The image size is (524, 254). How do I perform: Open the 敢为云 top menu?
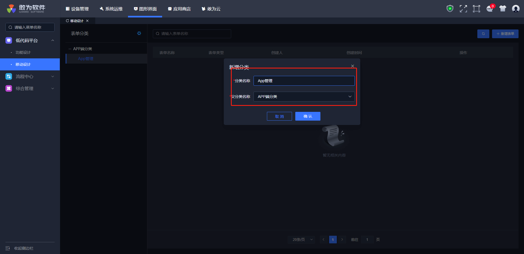point(211,9)
